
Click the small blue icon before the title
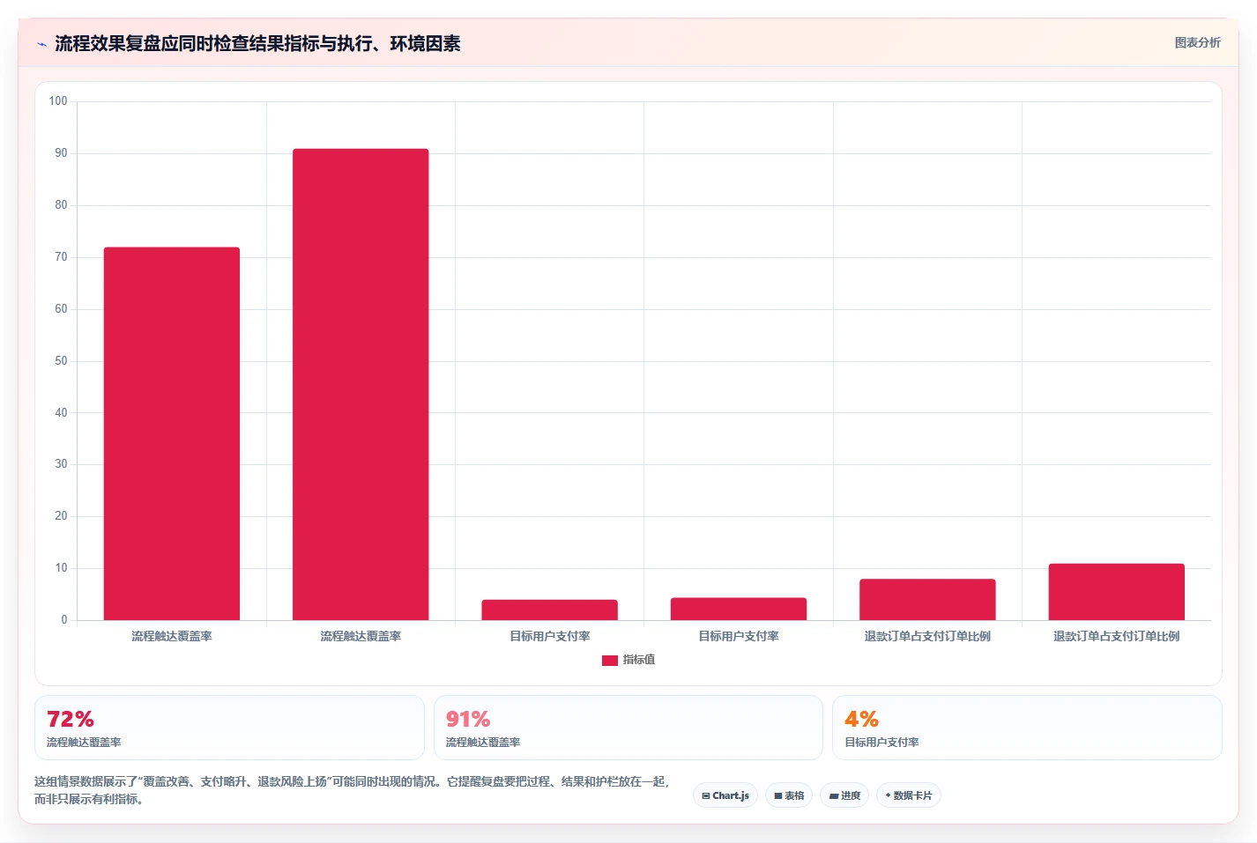(x=41, y=44)
